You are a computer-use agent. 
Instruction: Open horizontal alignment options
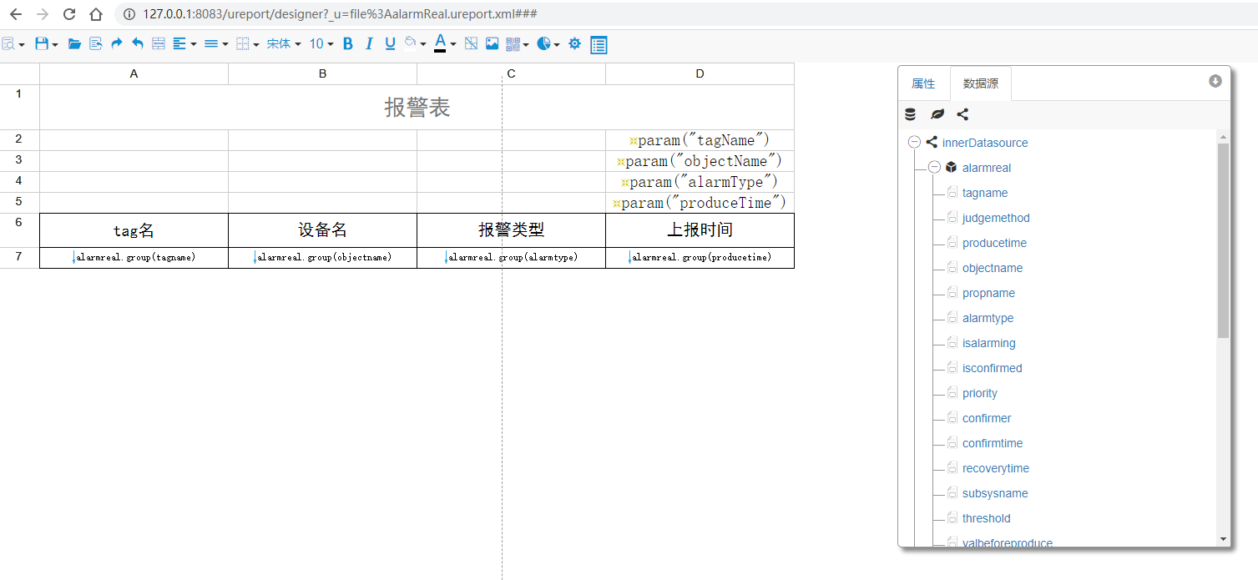coord(184,44)
